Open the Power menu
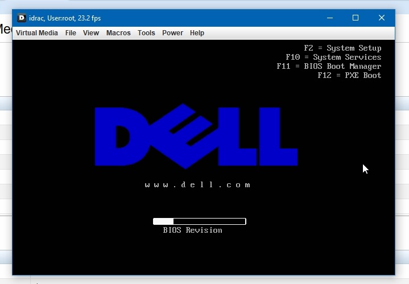Viewport: 409px width, 284px height. point(172,33)
